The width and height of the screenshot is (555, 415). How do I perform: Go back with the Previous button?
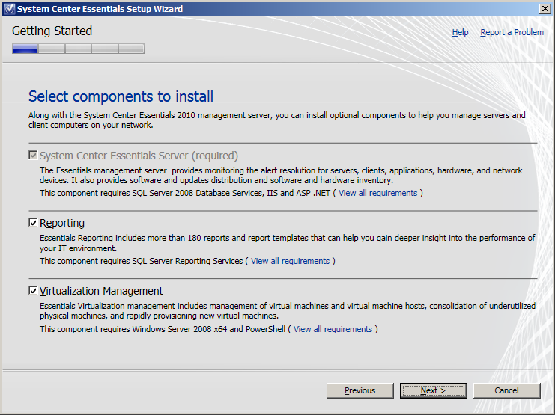(x=360, y=390)
